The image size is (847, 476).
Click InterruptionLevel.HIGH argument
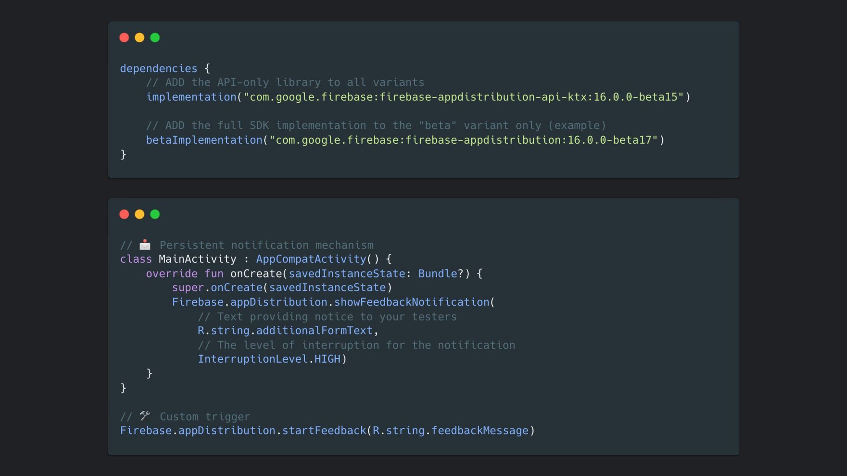269,359
